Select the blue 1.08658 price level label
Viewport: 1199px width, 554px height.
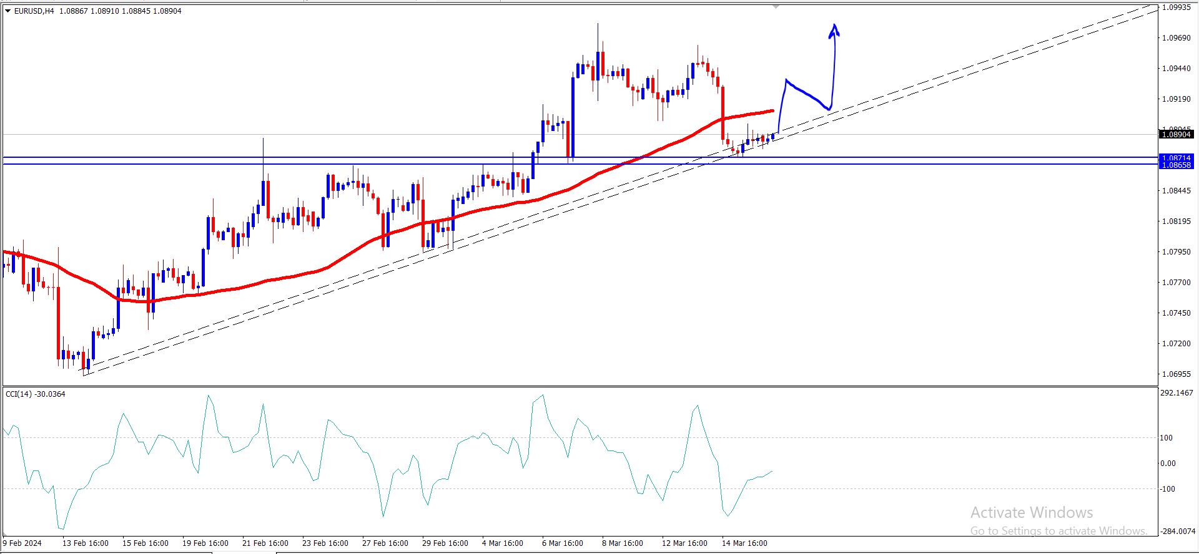(1176, 165)
